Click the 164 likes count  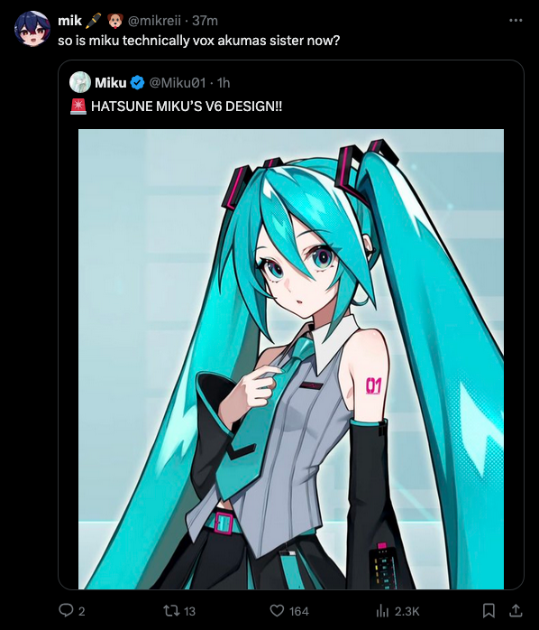299,611
